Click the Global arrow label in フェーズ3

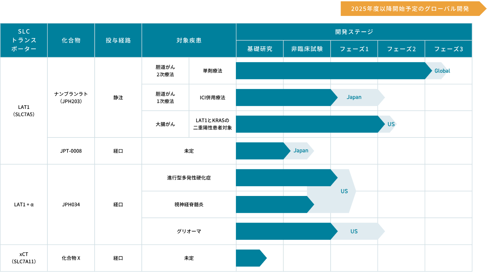(x=442, y=71)
